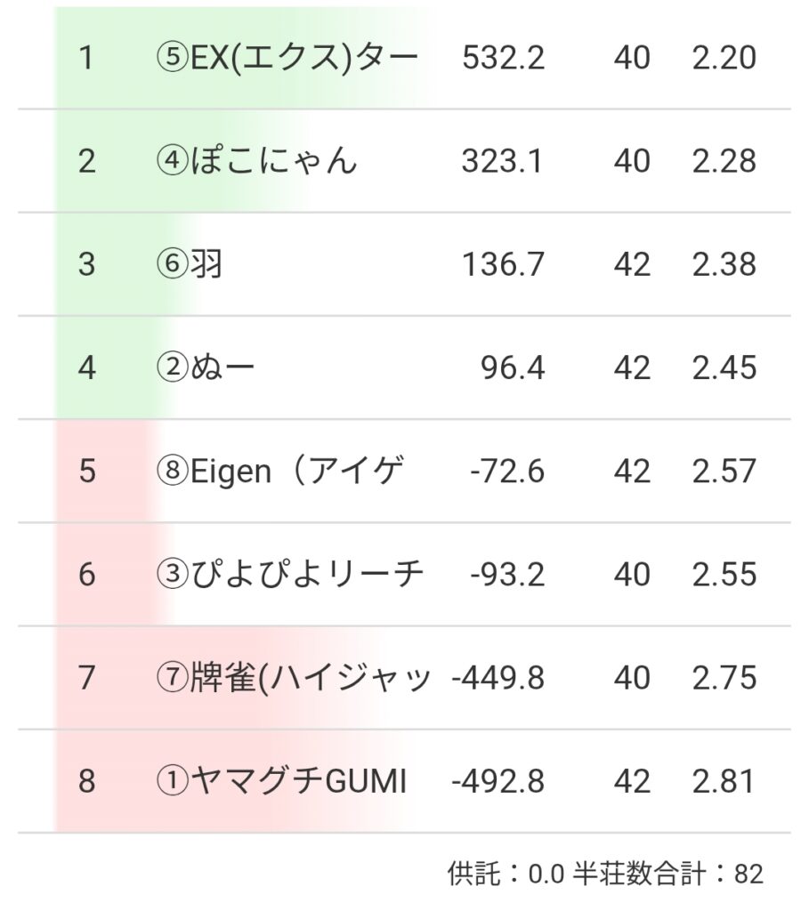Select the -93.2 points cell
The image size is (809, 911).
(x=507, y=575)
